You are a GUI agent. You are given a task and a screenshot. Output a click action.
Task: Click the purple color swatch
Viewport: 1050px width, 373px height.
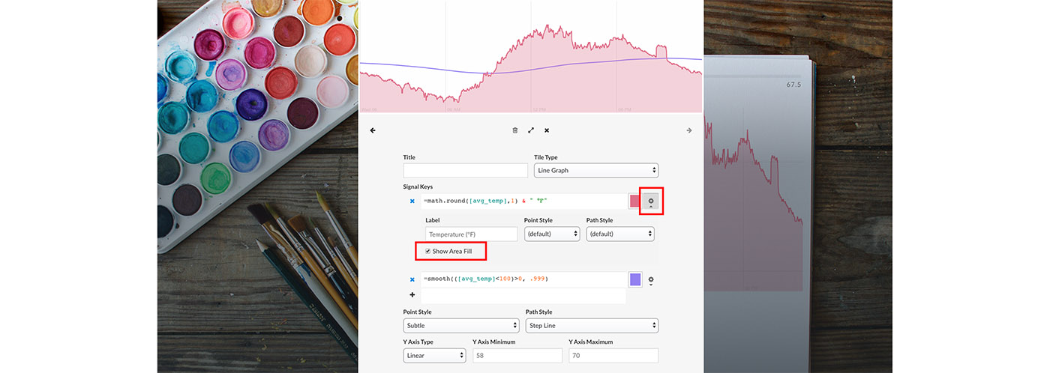635,279
